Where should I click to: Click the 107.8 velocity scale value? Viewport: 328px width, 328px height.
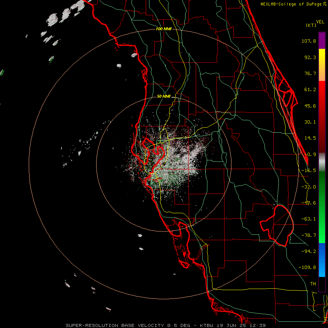coord(309,41)
